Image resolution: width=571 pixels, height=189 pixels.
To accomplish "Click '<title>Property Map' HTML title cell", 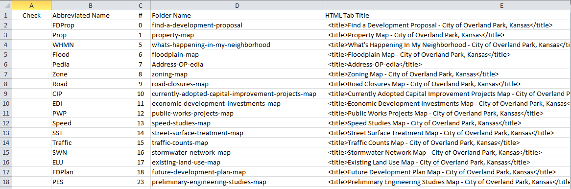I will tap(448, 35).
